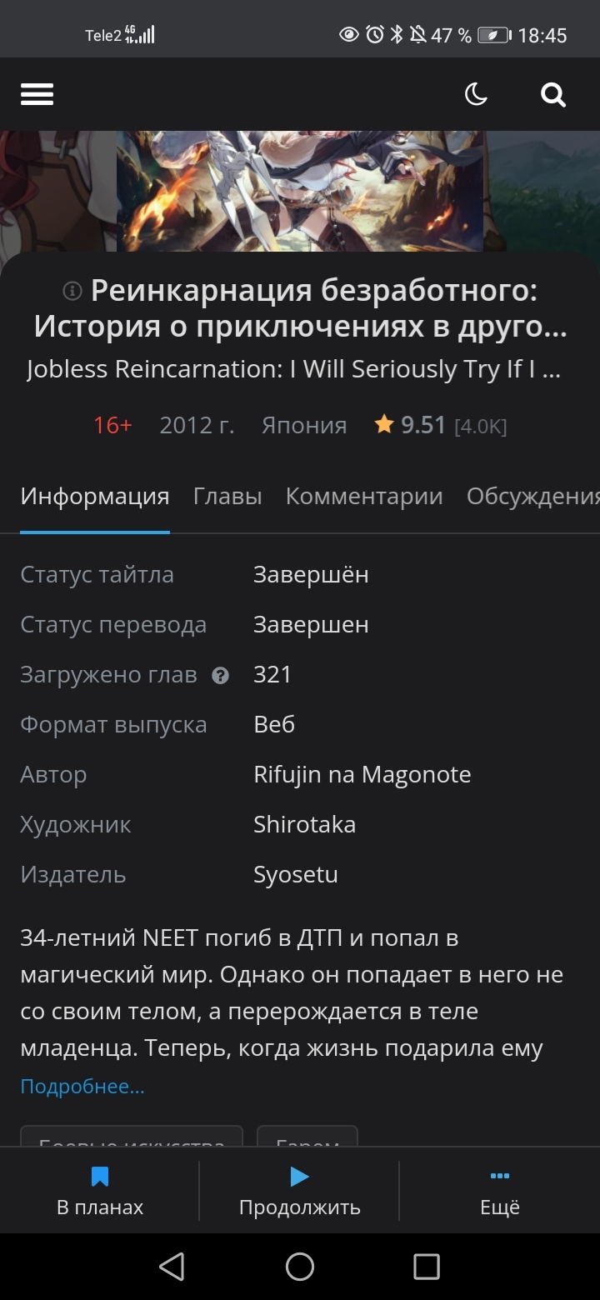
Task: Open artist Shirotaka link
Action: (304, 825)
